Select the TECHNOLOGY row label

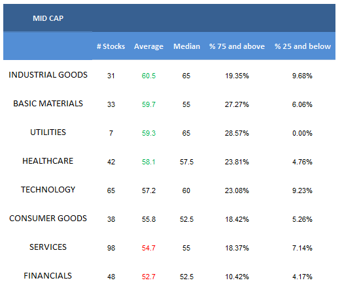coord(48,190)
